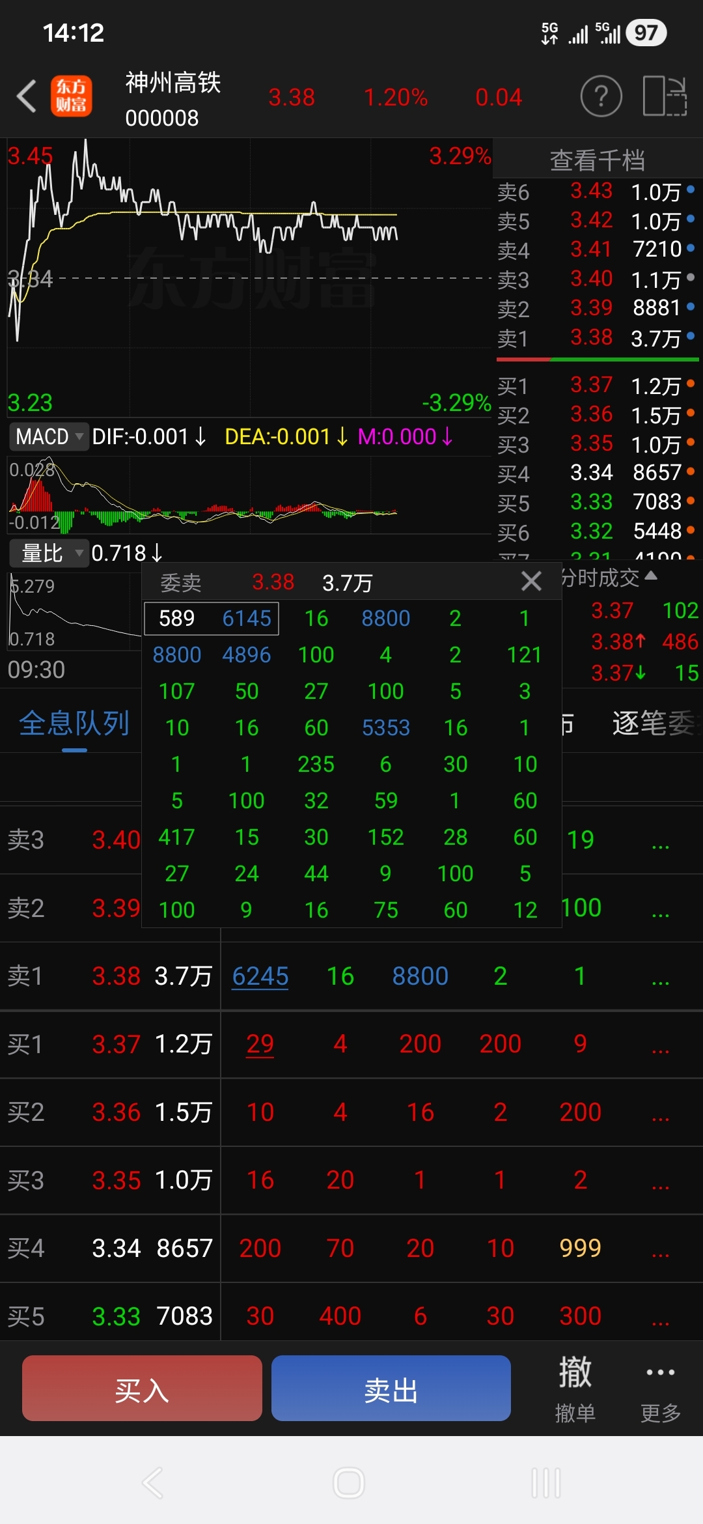
Task: Select the 买3 3.35 order book row
Action: (597, 444)
